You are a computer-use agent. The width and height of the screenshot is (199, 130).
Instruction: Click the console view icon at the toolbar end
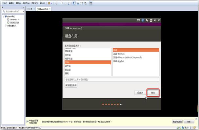90,3
